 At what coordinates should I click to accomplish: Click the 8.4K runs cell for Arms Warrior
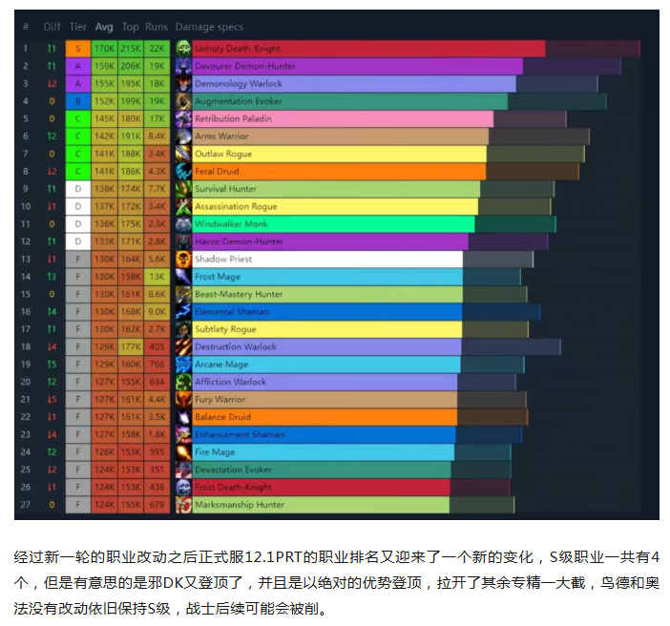(x=157, y=136)
